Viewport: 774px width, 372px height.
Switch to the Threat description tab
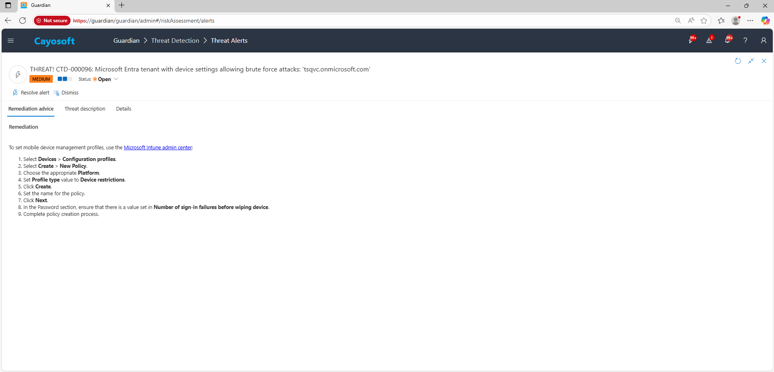pyautogui.click(x=85, y=109)
